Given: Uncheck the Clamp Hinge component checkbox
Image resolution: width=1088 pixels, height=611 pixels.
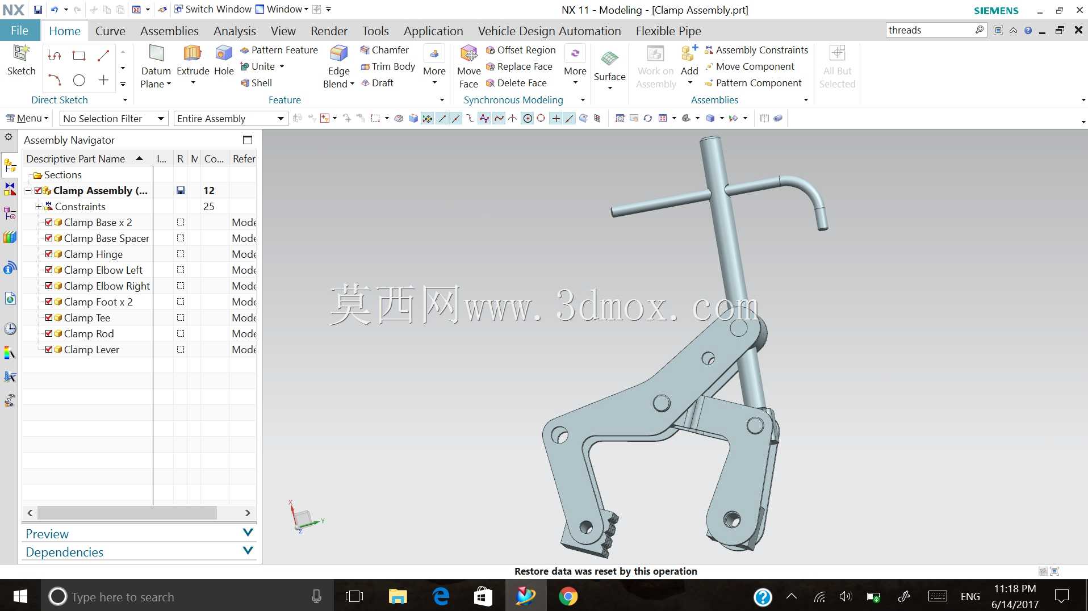Looking at the screenshot, I should [49, 254].
